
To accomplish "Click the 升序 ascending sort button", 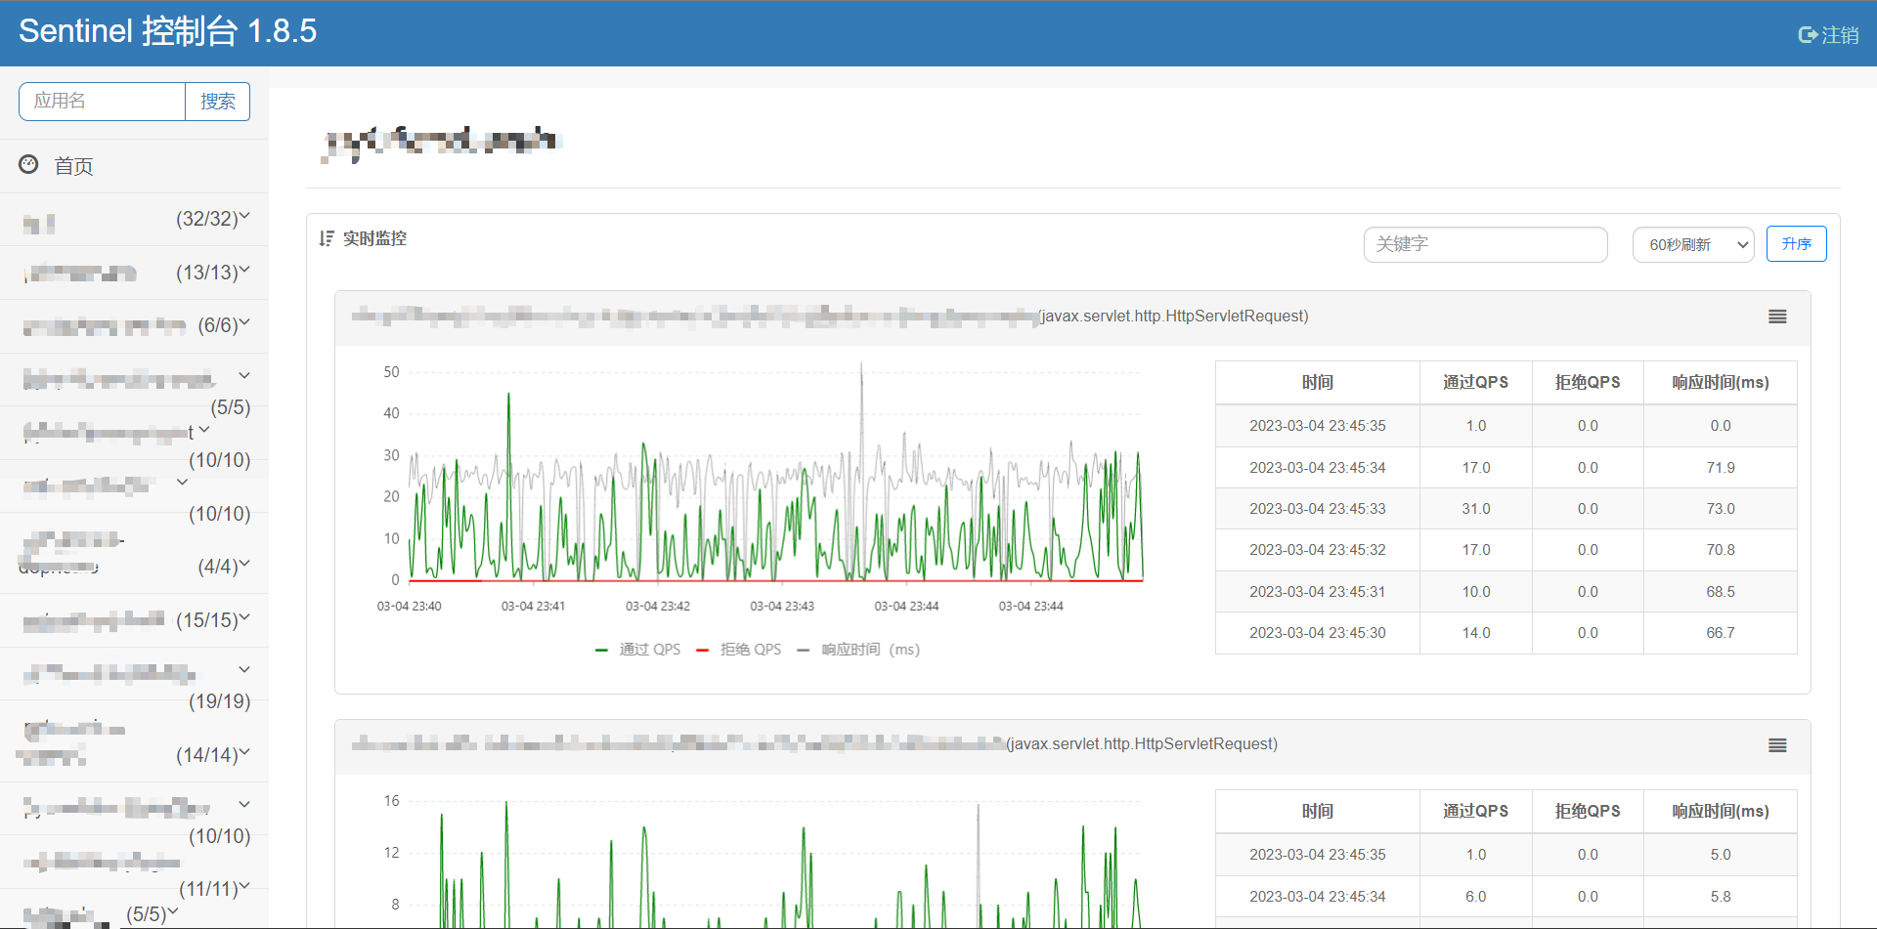I will 1796,243.
